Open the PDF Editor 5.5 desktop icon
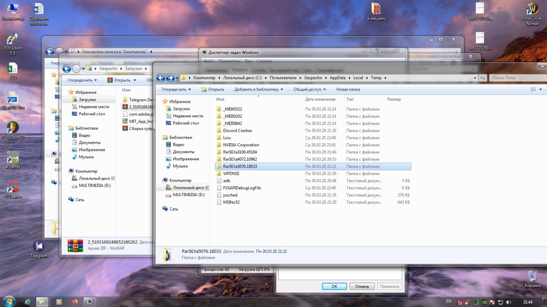Image resolution: width=547 pixels, height=307 pixels. (13, 44)
